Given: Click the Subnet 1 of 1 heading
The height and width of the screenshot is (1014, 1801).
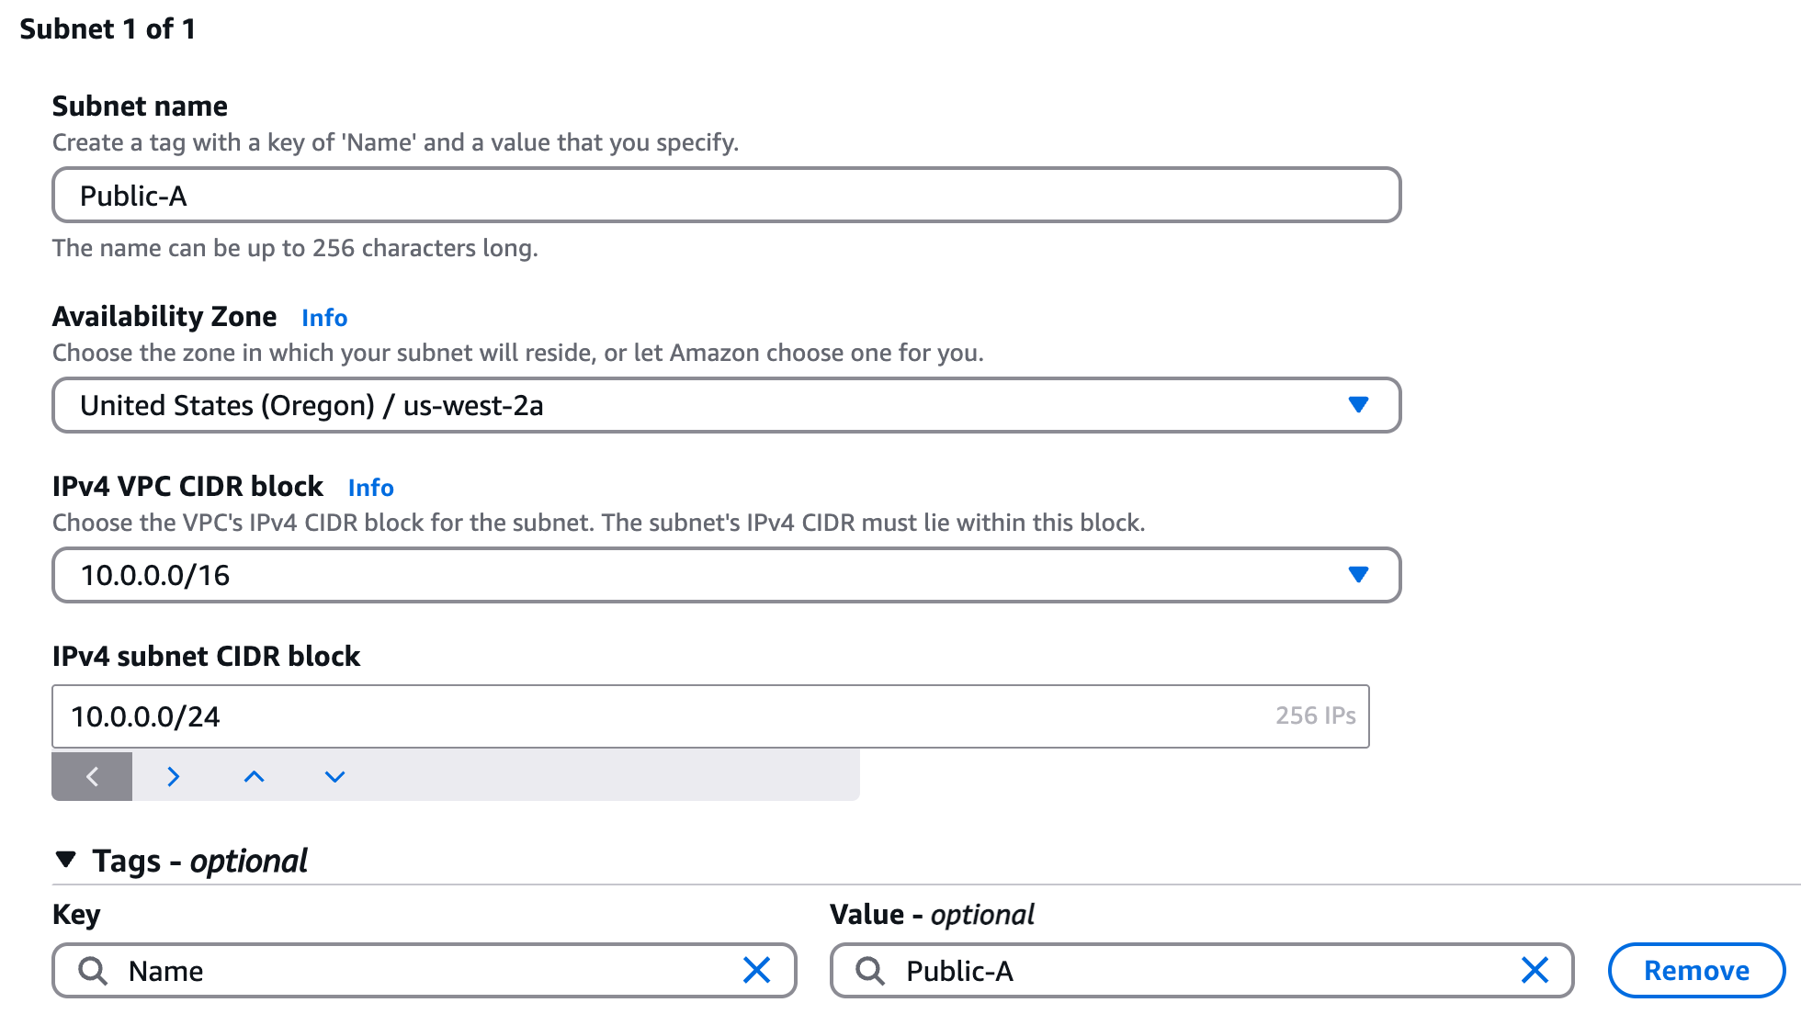Looking at the screenshot, I should click(108, 28).
